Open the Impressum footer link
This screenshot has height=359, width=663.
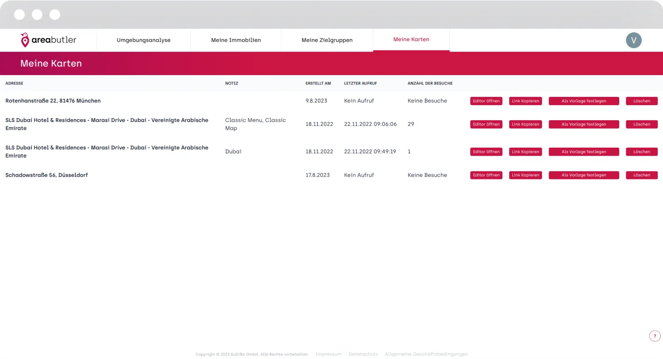point(328,354)
